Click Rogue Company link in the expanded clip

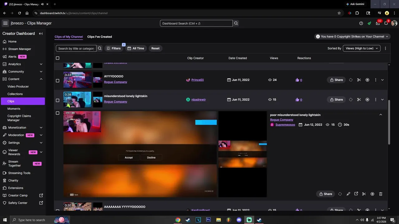coord(281,120)
